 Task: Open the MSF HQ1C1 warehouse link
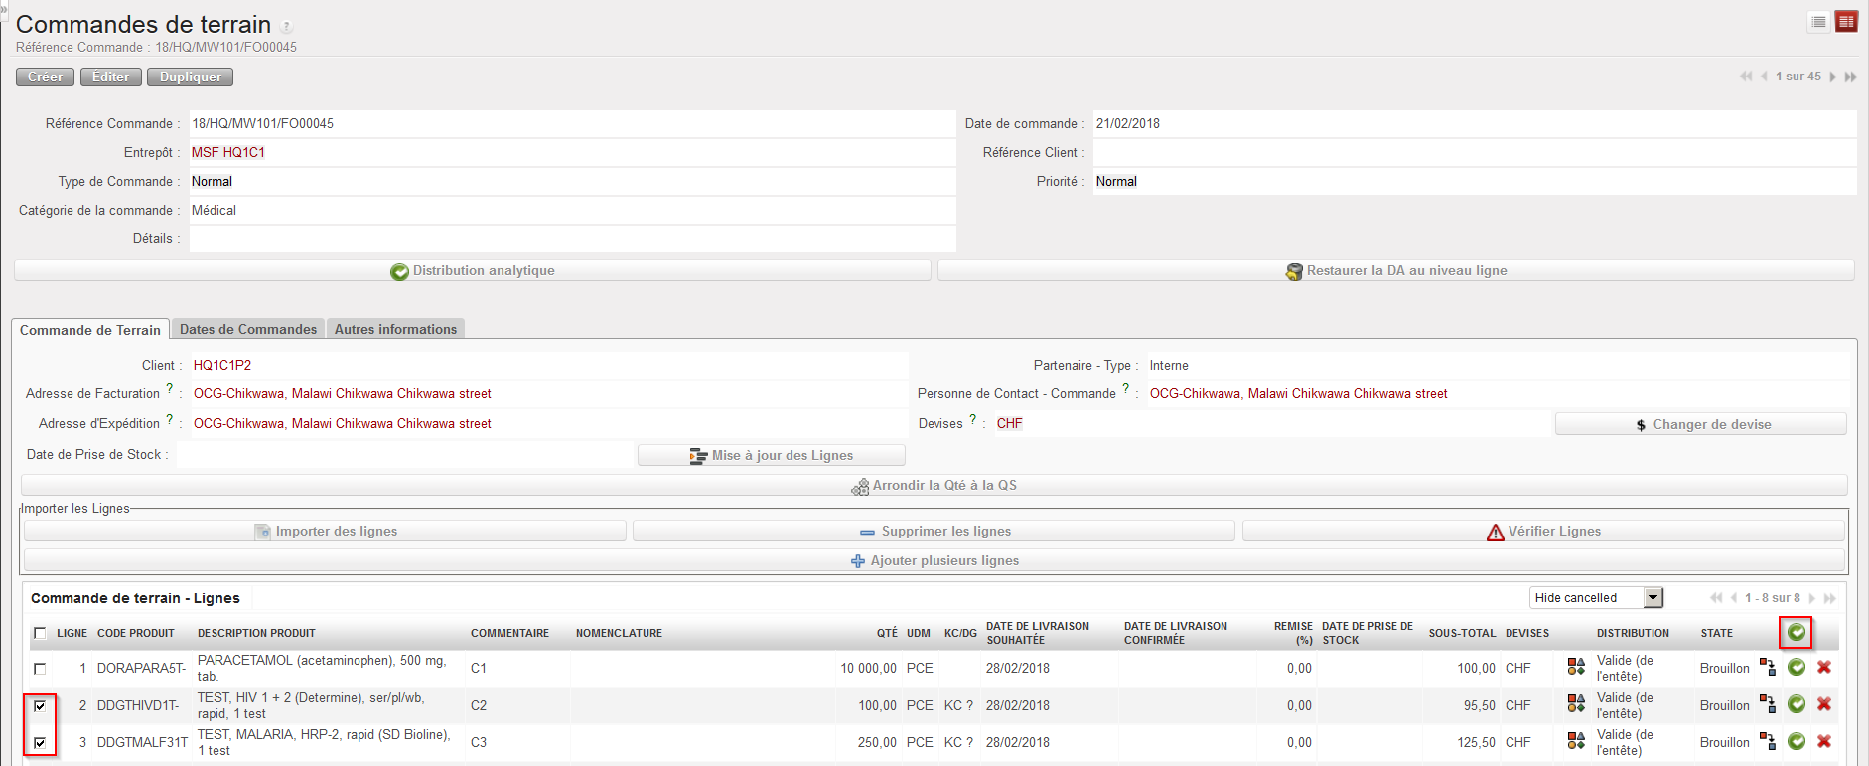pos(228,152)
